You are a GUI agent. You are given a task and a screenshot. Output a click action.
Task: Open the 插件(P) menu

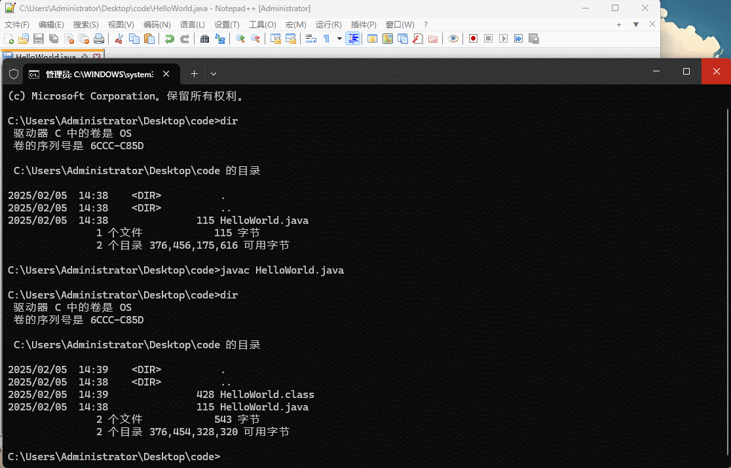pos(364,24)
